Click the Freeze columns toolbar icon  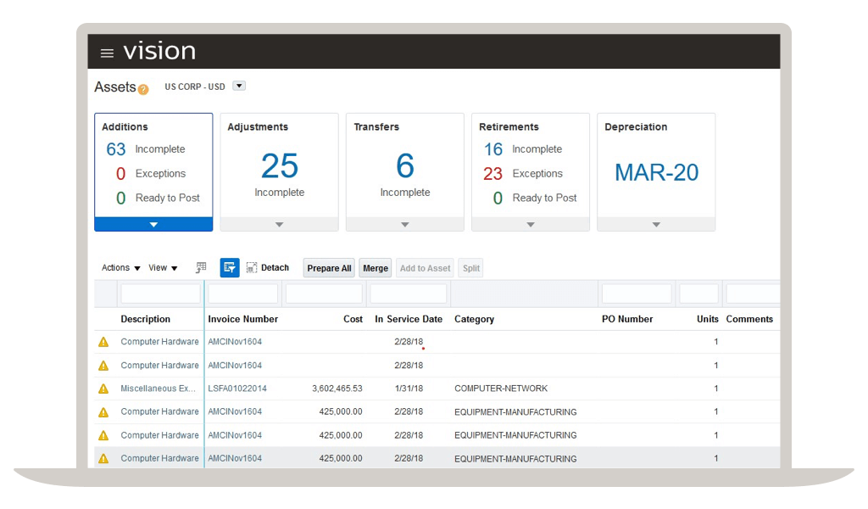(200, 267)
